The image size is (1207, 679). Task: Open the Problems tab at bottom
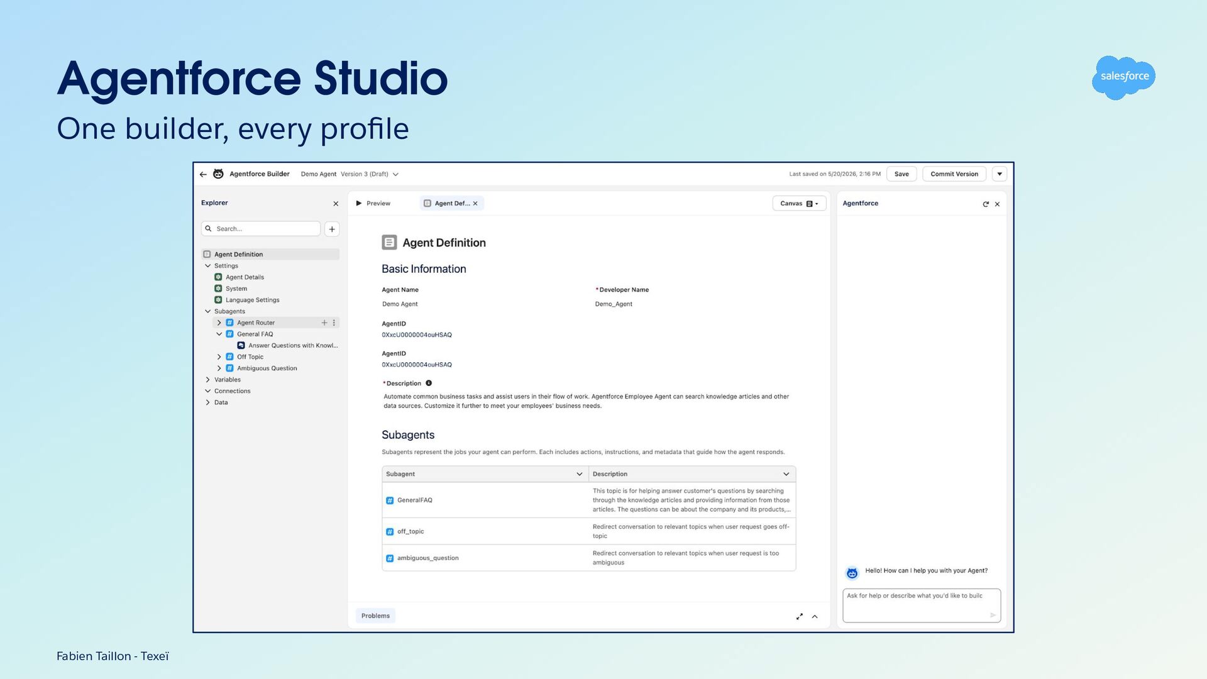click(x=375, y=616)
